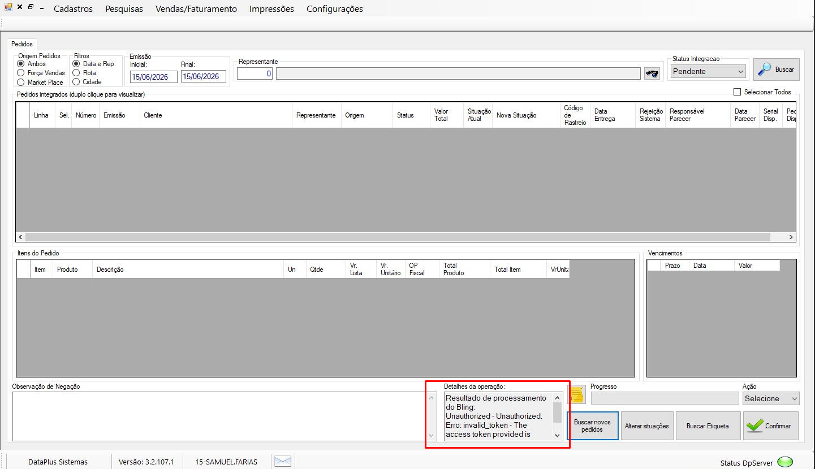Click the representative lookup binoculars icon
Viewport: 815px width, 469px height.
point(652,73)
